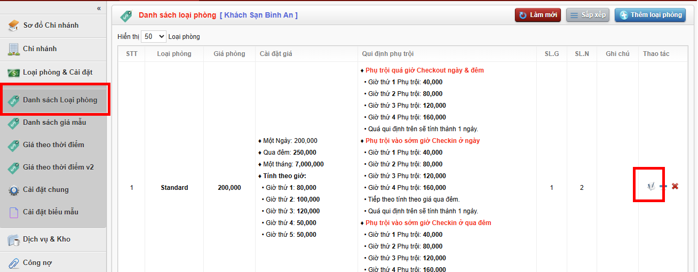698x272 pixels.
Task: Open the Giá theo thời điểm page
Action: coord(53,145)
